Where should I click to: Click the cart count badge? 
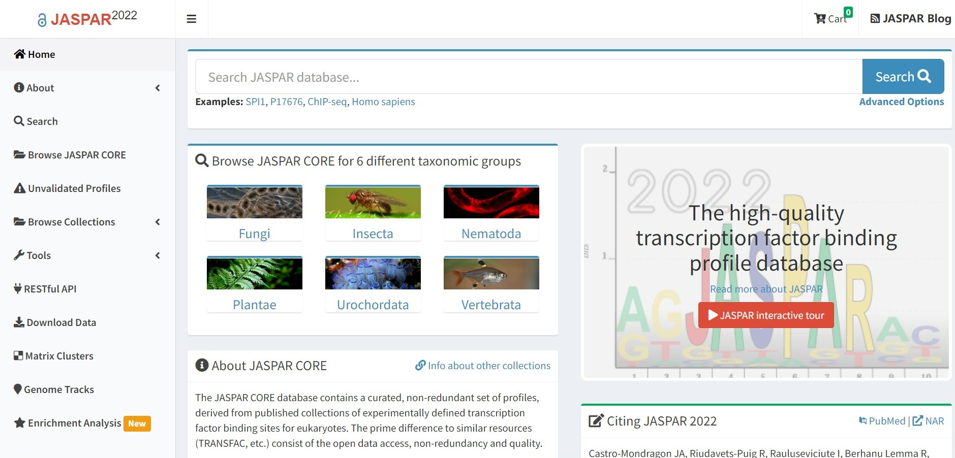[x=848, y=12]
